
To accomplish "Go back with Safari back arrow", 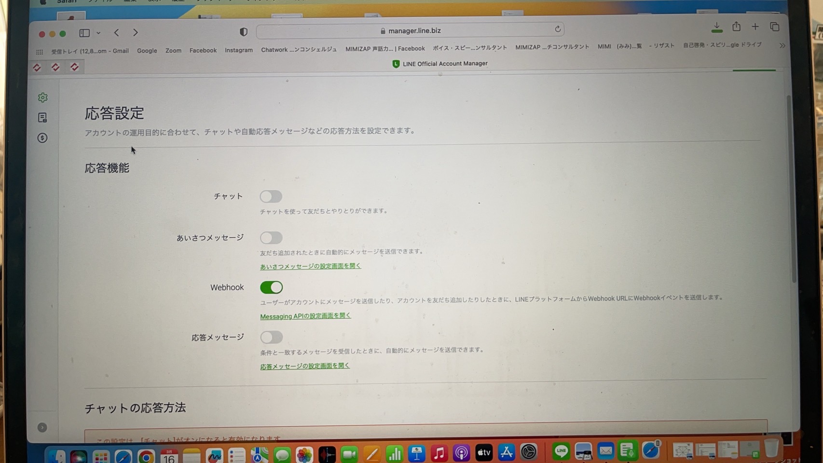I will click(116, 33).
